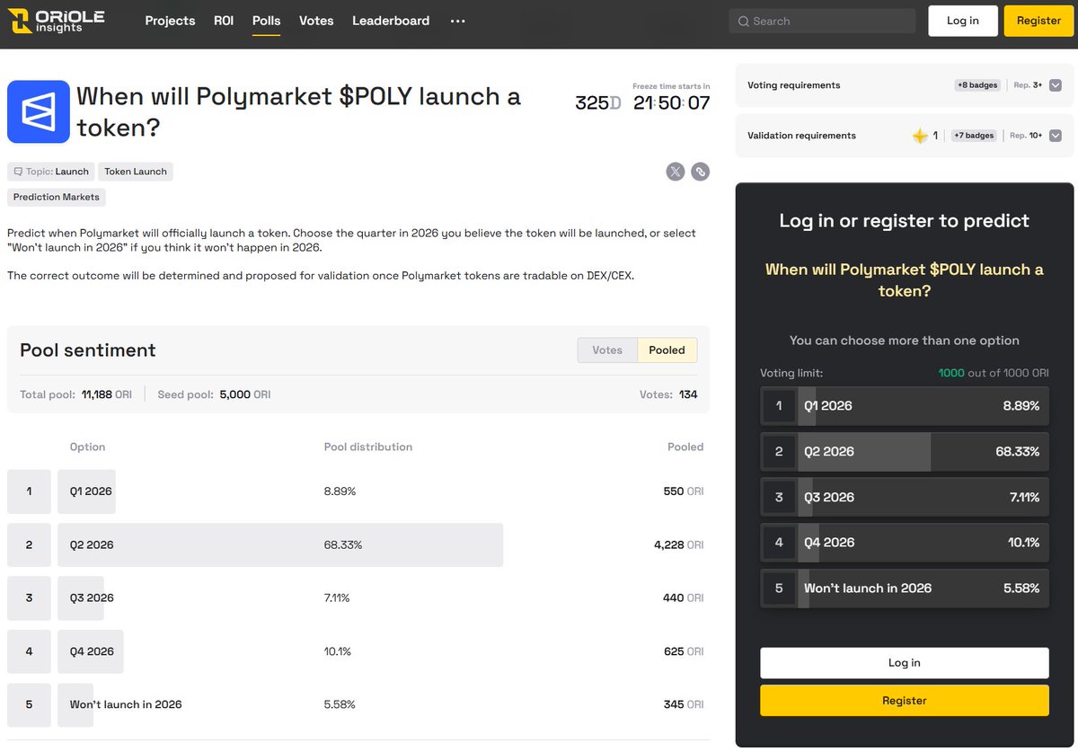
Task: Click yellow Register button in predict panel
Action: point(904,701)
